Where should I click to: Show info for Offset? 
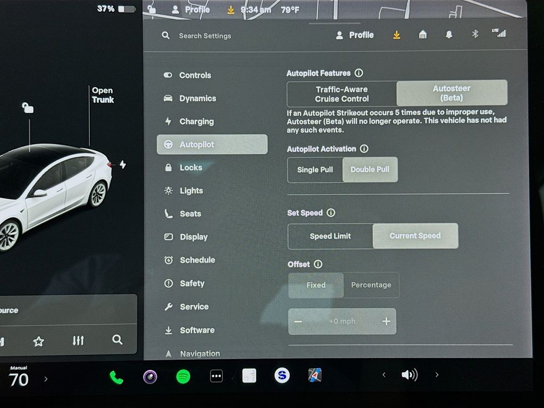coord(318,264)
